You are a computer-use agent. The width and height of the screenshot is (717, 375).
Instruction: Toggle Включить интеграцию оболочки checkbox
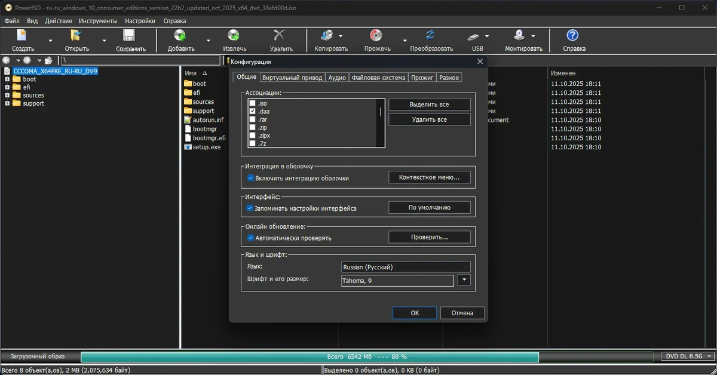[251, 178]
